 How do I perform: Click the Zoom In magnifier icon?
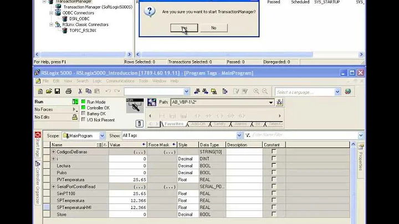tap(256, 91)
